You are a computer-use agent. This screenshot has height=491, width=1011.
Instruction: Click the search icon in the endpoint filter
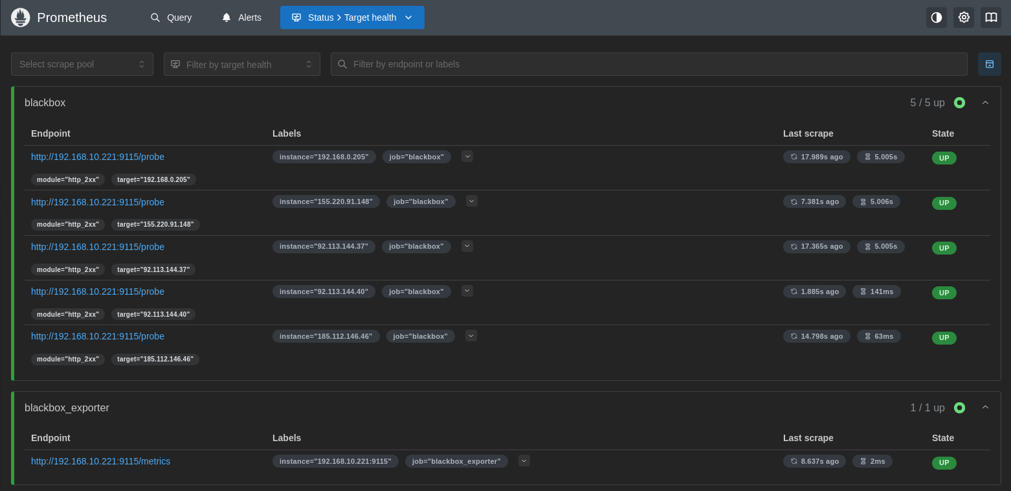tap(342, 64)
